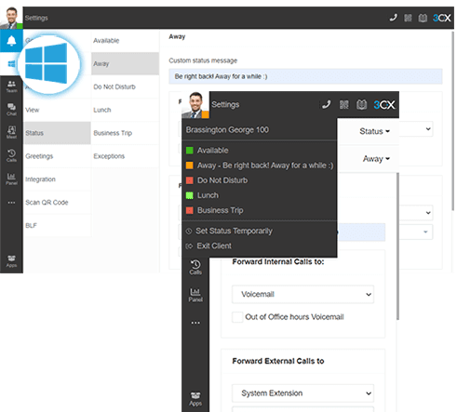The width and height of the screenshot is (457, 412).
Task: Click the three dots in front window sidebar
Action: coord(195,323)
